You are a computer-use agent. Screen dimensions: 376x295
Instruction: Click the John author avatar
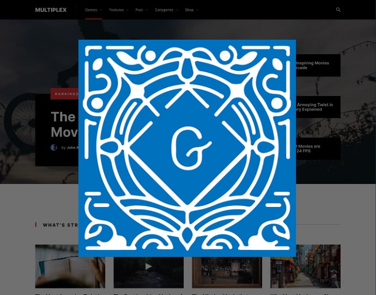(54, 147)
